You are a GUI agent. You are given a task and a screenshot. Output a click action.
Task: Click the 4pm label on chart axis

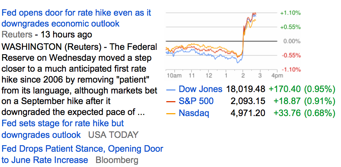coord(277,76)
